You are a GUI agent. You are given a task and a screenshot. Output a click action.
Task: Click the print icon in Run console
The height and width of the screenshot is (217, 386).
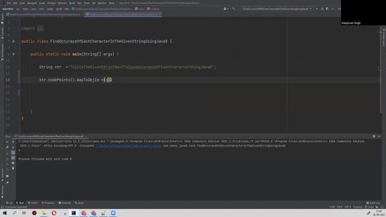13,163
